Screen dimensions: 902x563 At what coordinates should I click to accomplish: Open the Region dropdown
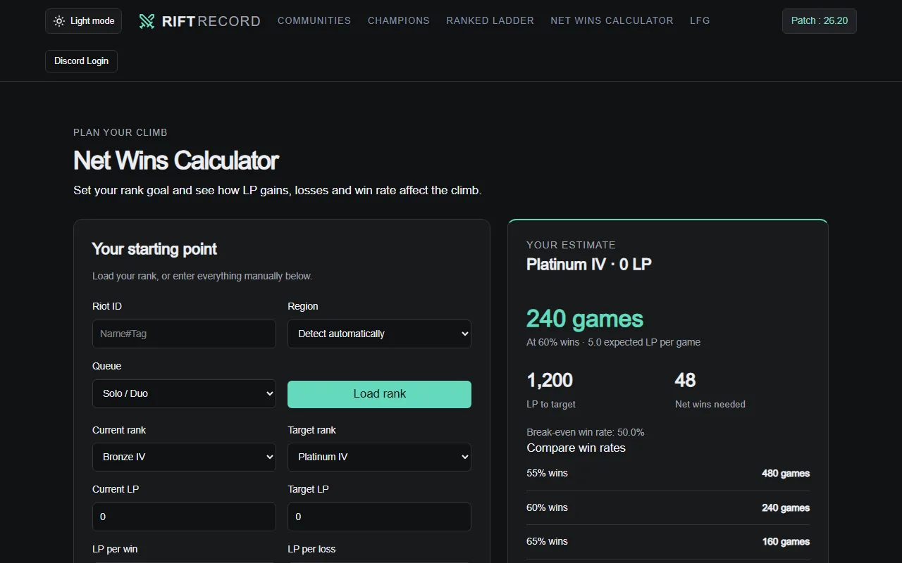pyautogui.click(x=379, y=334)
